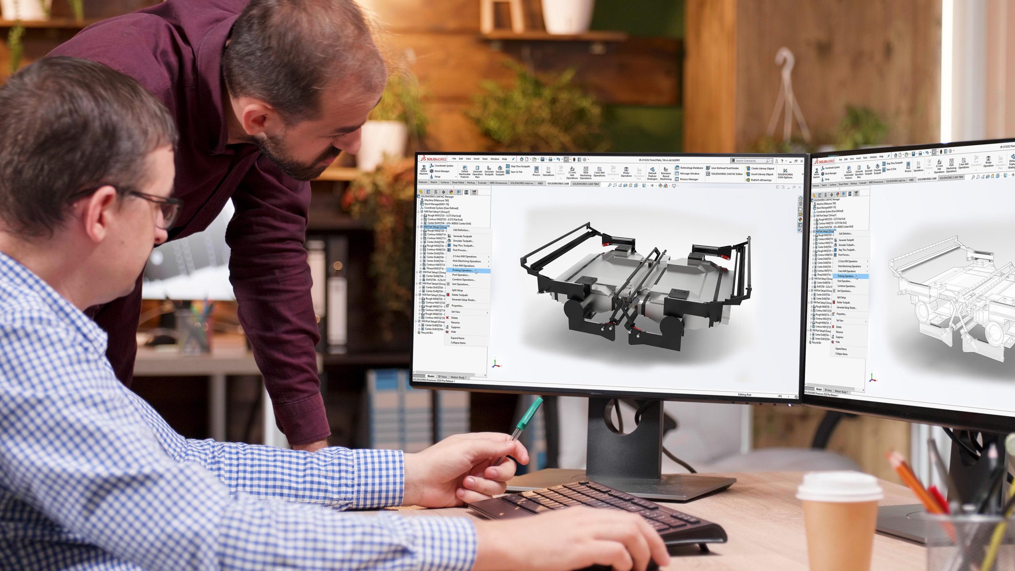
Task: Launch SOLIDWORKS CAM NC Editor
Action: pos(724,174)
